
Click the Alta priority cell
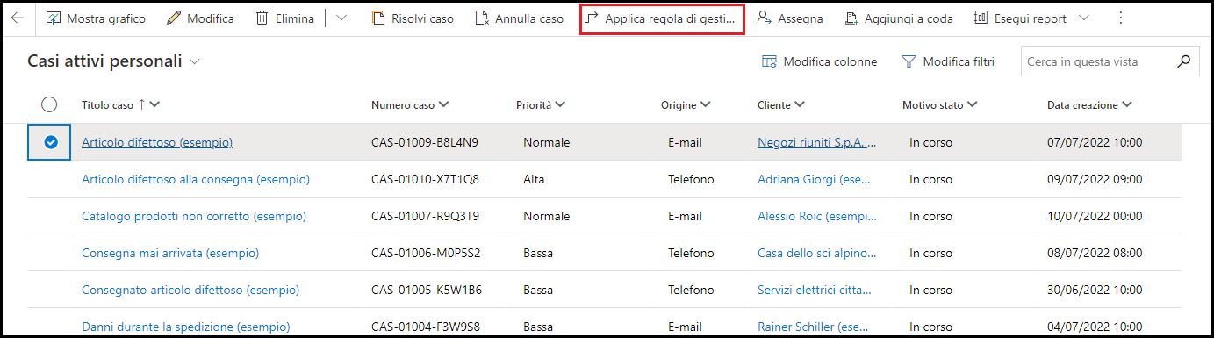click(534, 179)
